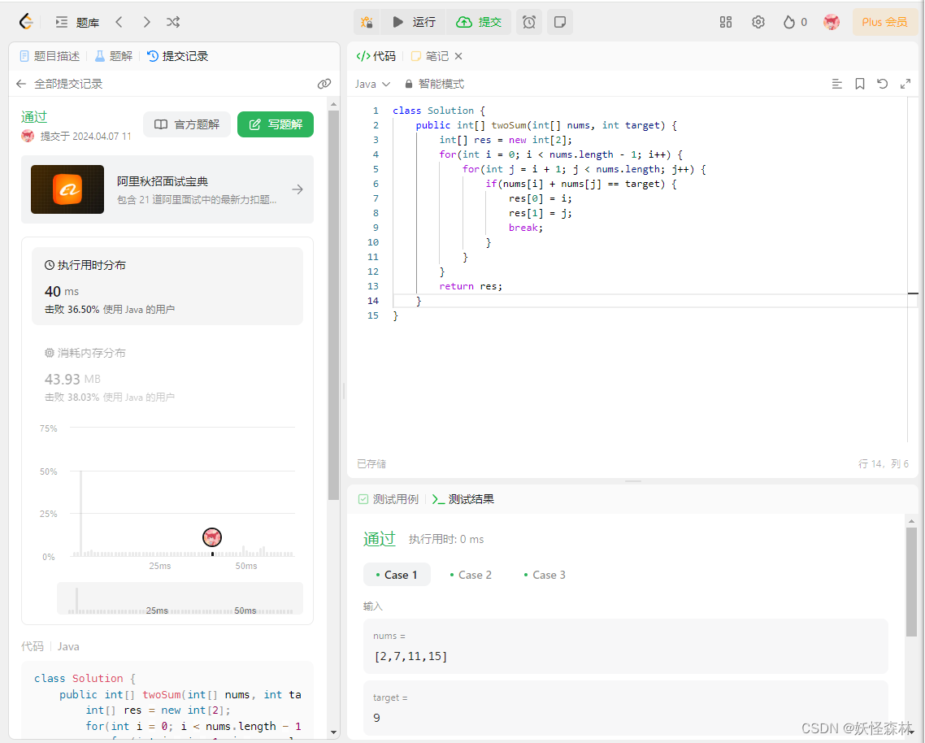
Task: Select 执行用时分布 panel
Action: (167, 286)
